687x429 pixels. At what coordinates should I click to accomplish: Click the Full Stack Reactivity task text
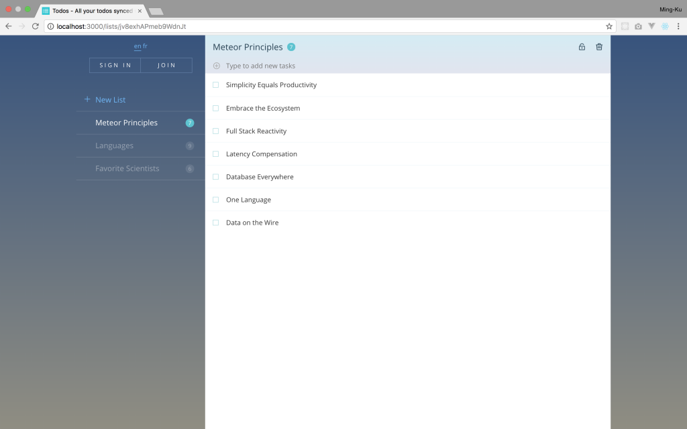(x=256, y=131)
